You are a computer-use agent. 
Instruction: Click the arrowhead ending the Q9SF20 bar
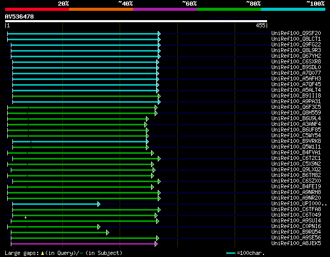click(159, 34)
